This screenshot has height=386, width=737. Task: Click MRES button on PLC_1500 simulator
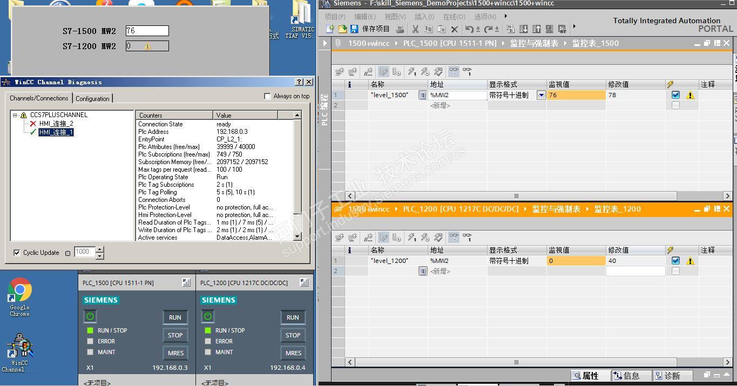coord(175,353)
